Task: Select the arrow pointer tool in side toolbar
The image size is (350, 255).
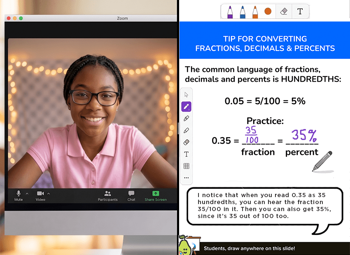Action: pyautogui.click(x=187, y=94)
